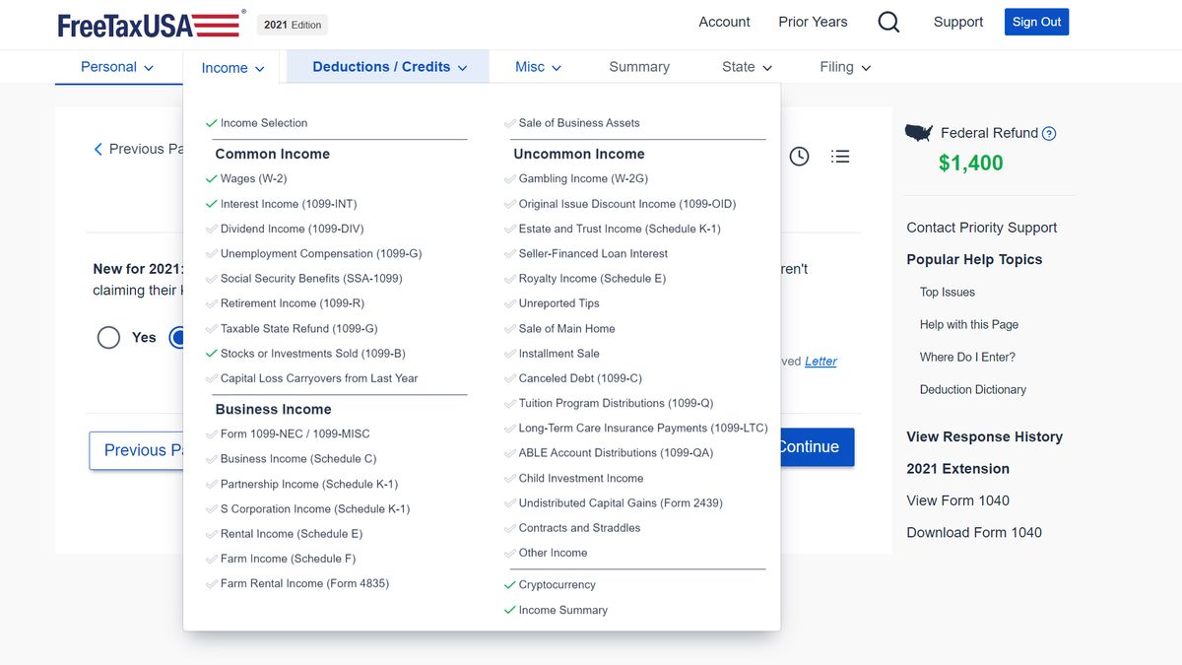
Task: Toggle the checkmark for Stocks or Investments Sold
Action: [211, 353]
